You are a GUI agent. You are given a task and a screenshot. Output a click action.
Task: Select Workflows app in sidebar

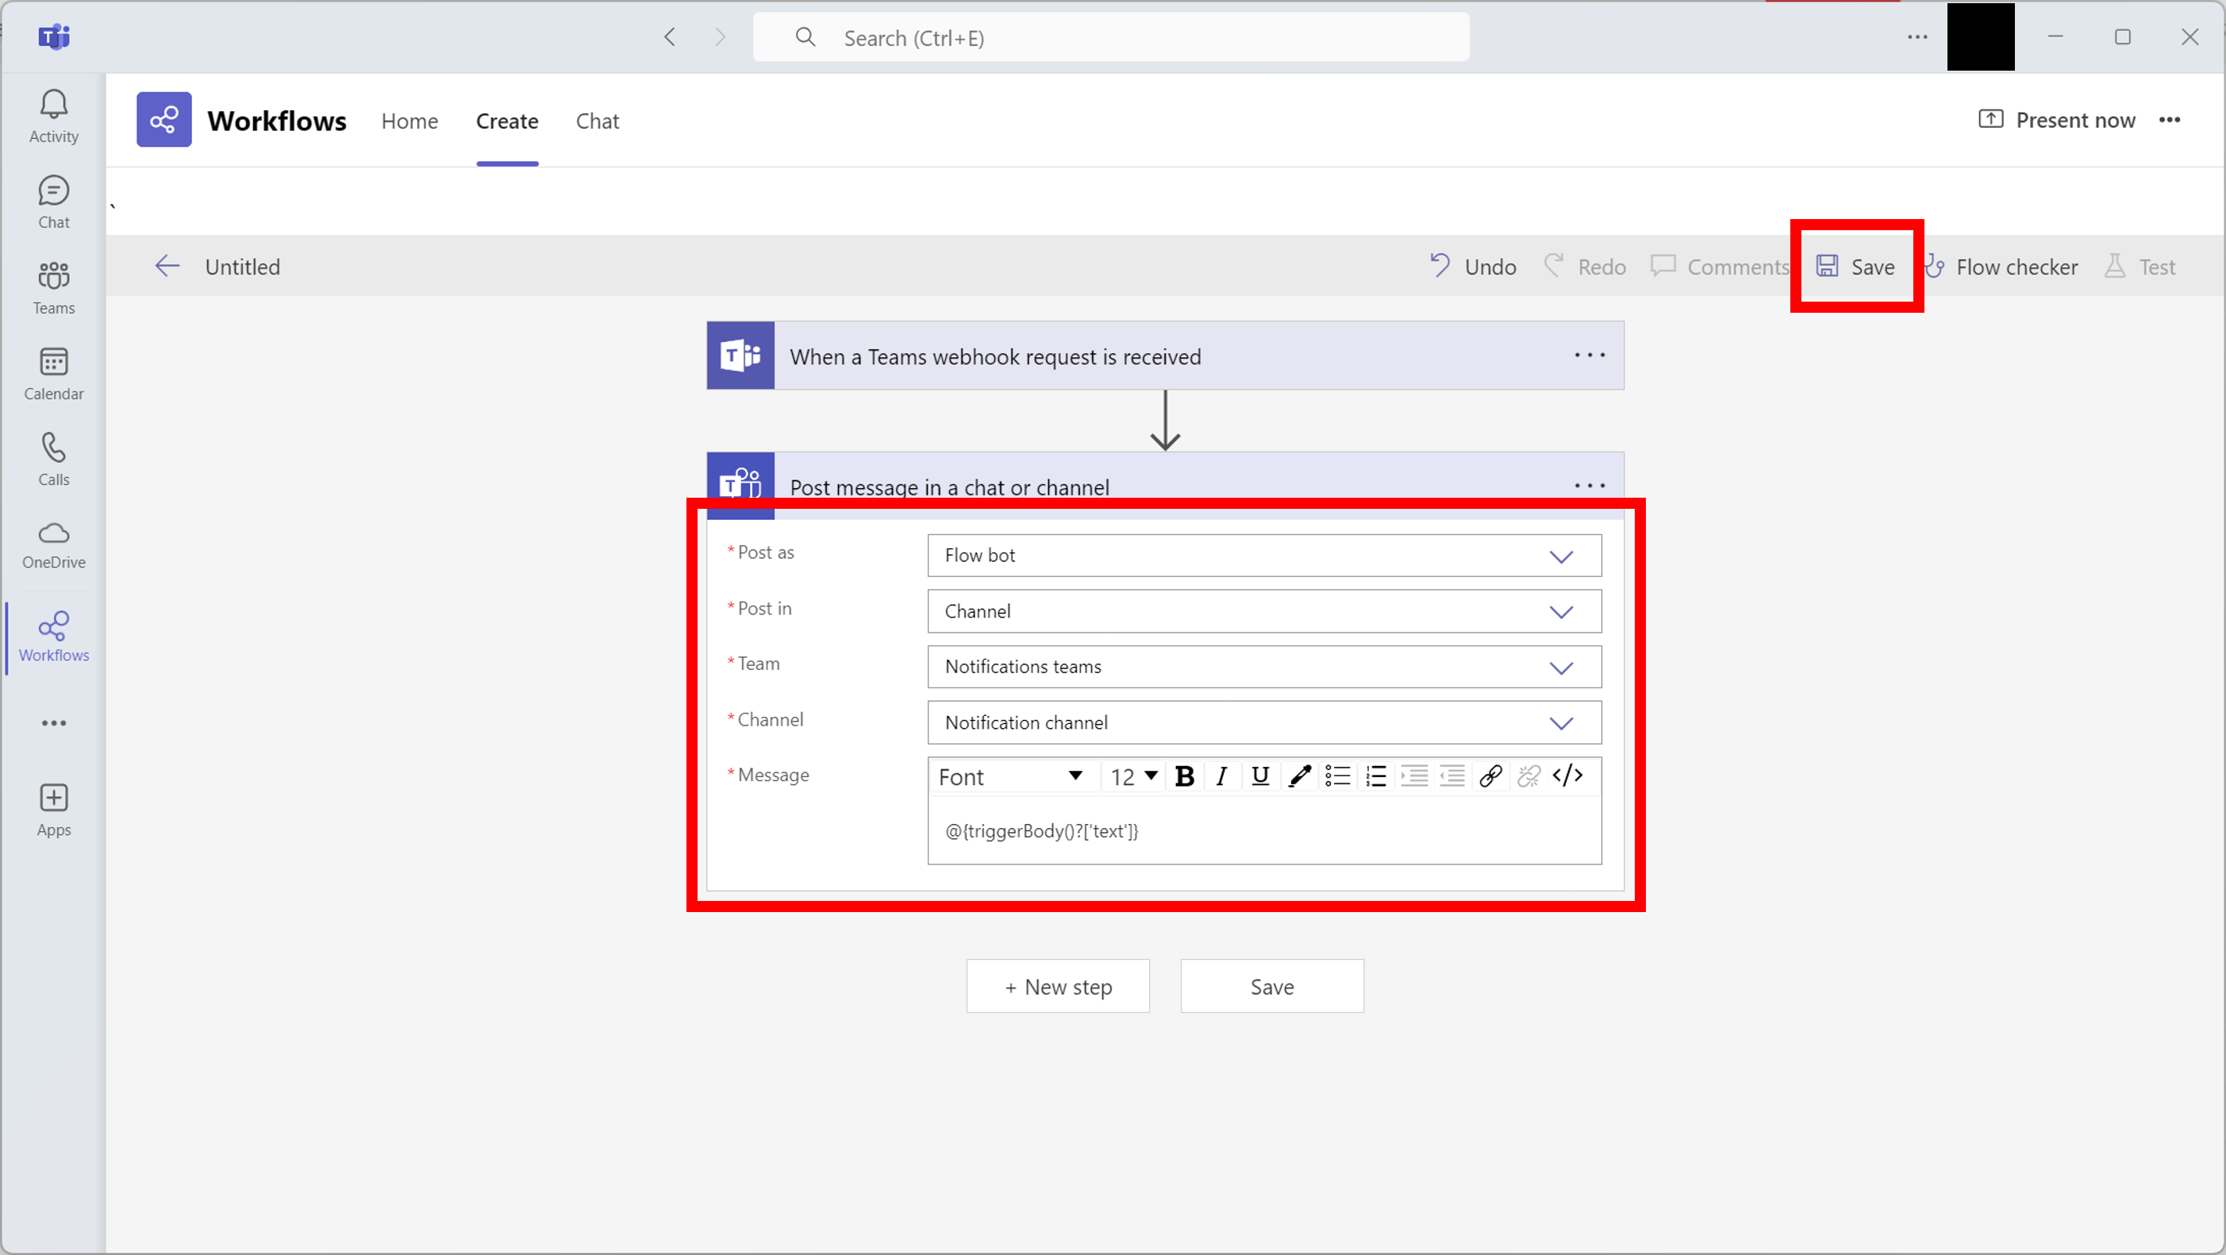click(x=54, y=637)
